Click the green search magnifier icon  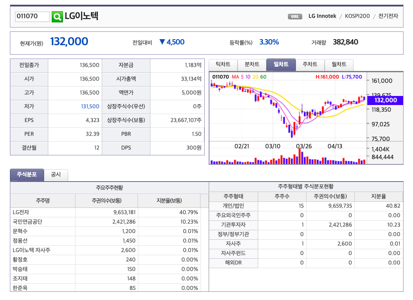pyautogui.click(x=57, y=16)
